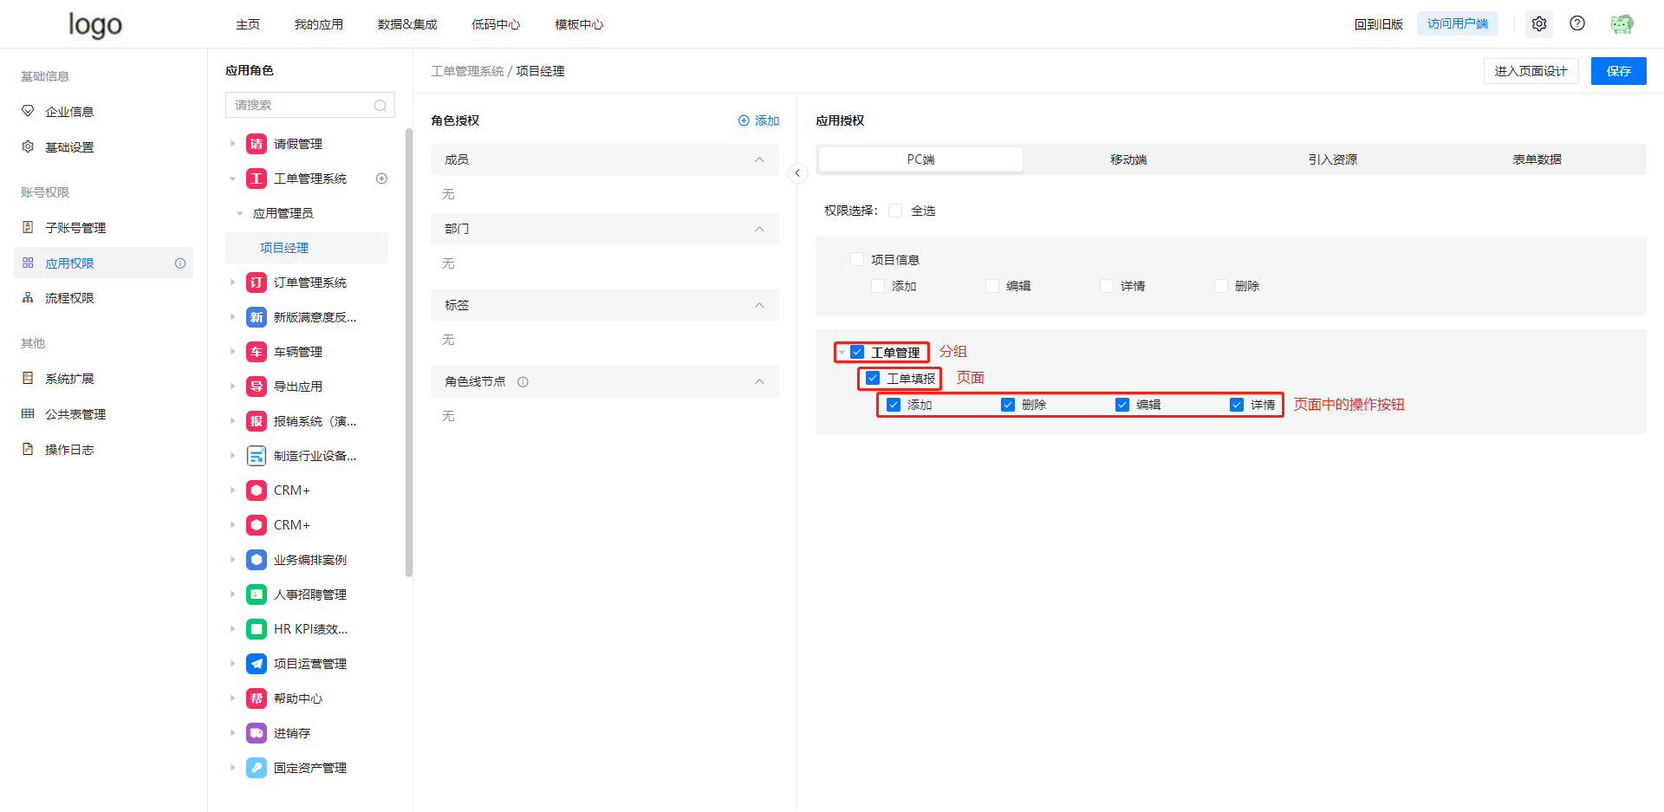The image size is (1664, 812).
Task: Open settings gear icon in header
Action: [1539, 24]
